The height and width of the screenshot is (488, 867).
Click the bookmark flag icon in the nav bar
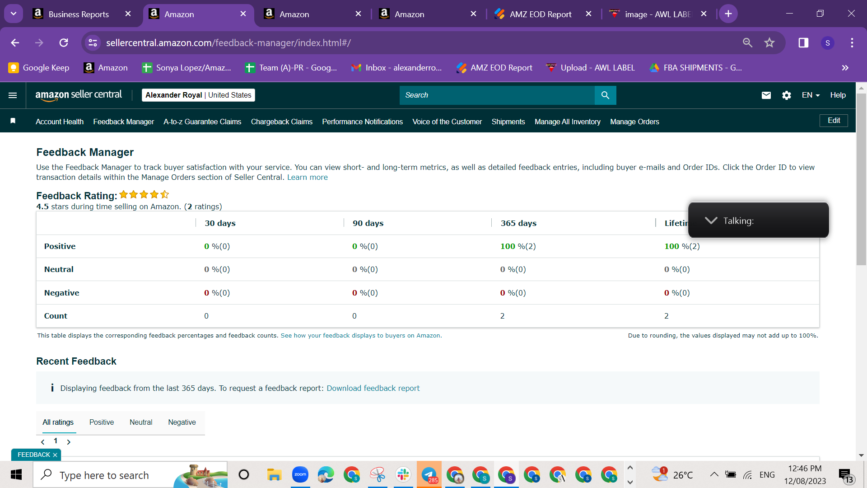pyautogui.click(x=13, y=121)
